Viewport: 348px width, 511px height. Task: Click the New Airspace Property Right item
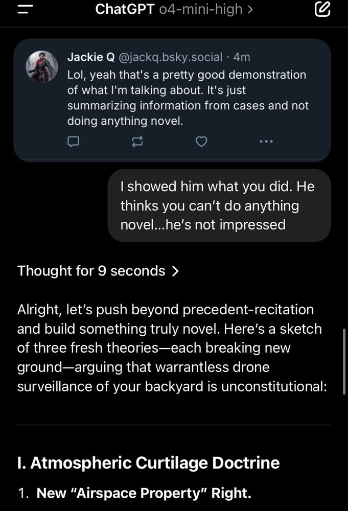144,493
